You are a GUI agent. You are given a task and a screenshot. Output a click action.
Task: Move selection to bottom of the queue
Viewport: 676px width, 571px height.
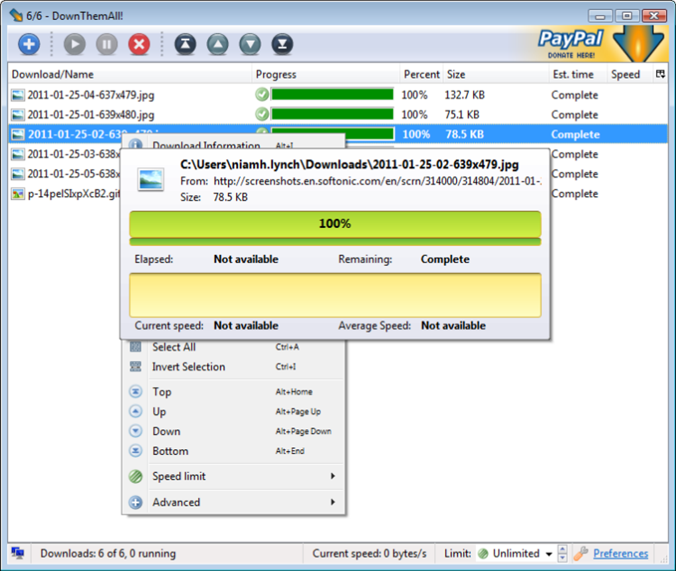(282, 44)
